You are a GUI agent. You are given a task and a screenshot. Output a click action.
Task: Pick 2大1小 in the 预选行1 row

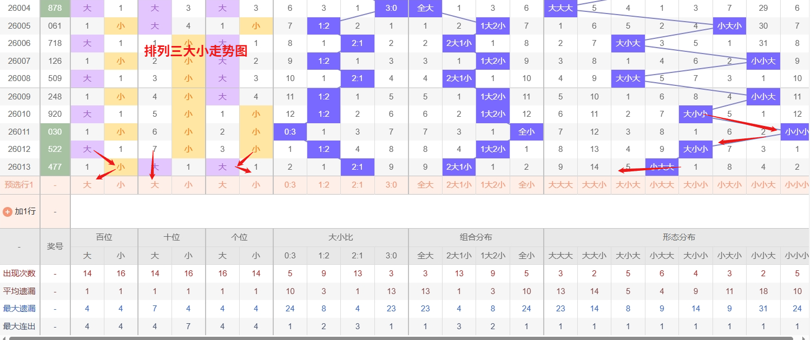click(459, 185)
